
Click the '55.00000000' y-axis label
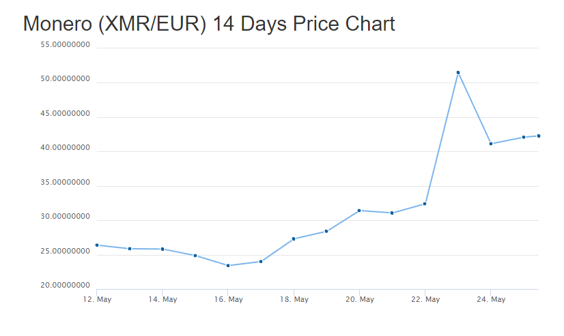(65, 44)
